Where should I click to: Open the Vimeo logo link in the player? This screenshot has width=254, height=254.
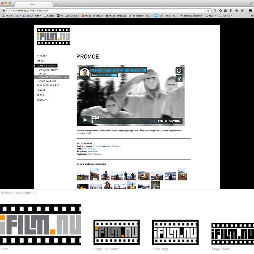click(x=174, y=121)
